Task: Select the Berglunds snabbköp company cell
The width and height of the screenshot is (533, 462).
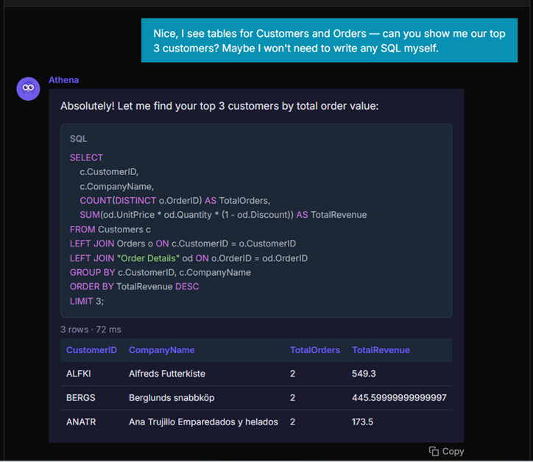Action: click(x=172, y=398)
